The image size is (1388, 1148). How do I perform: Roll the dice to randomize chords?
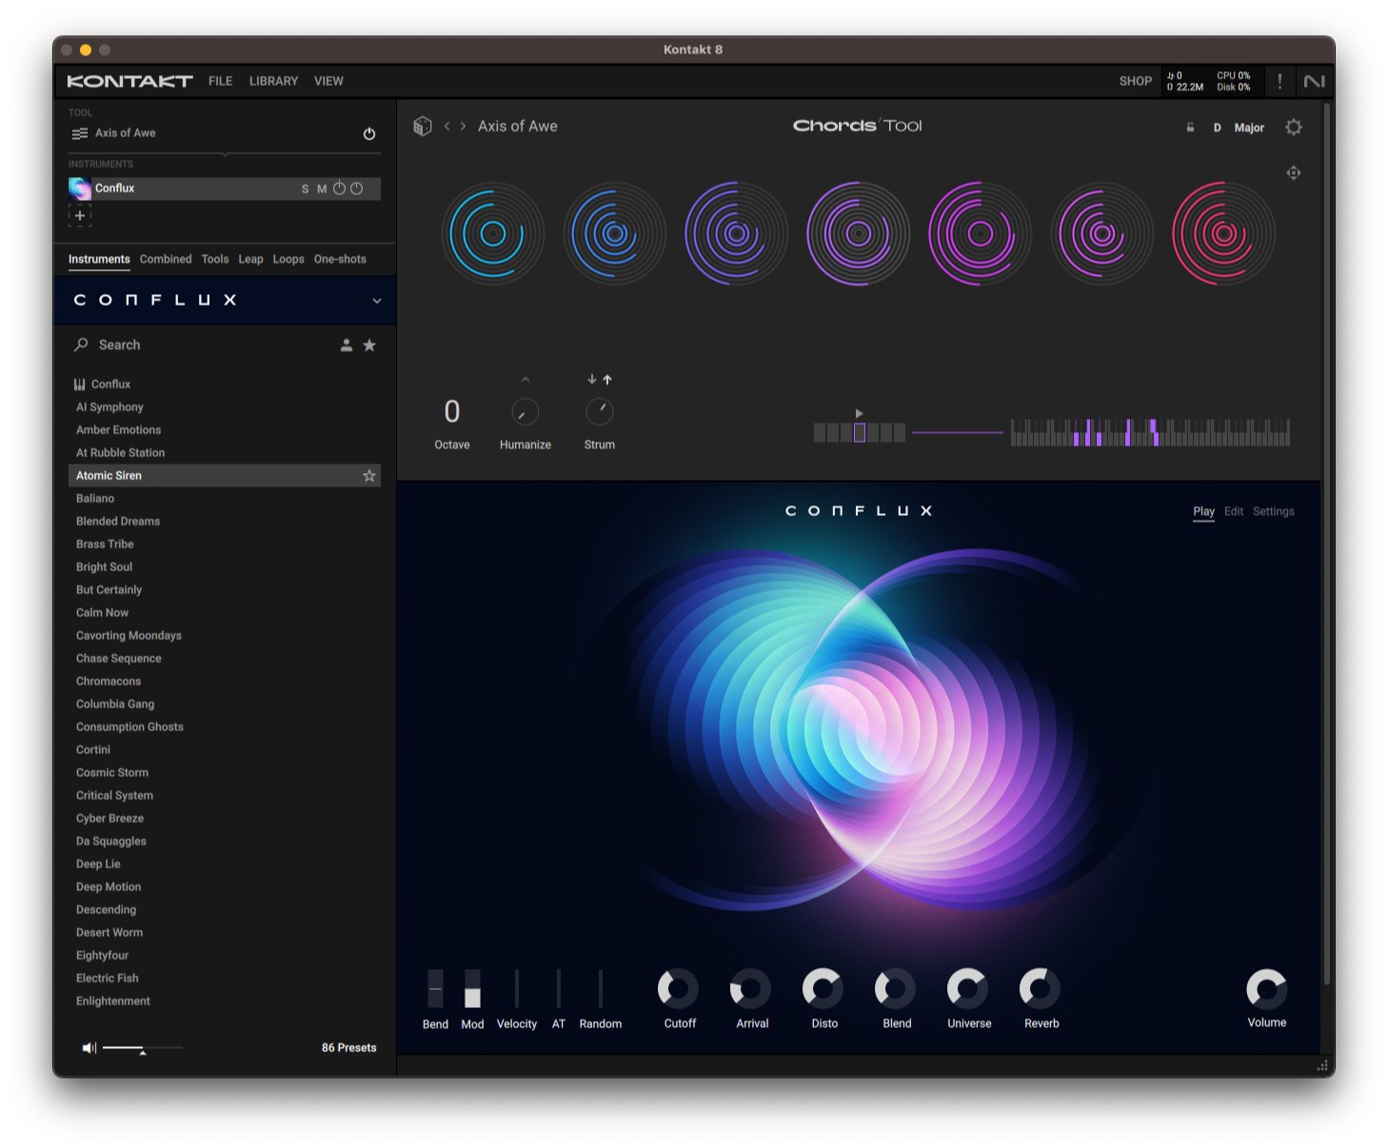pos(422,126)
